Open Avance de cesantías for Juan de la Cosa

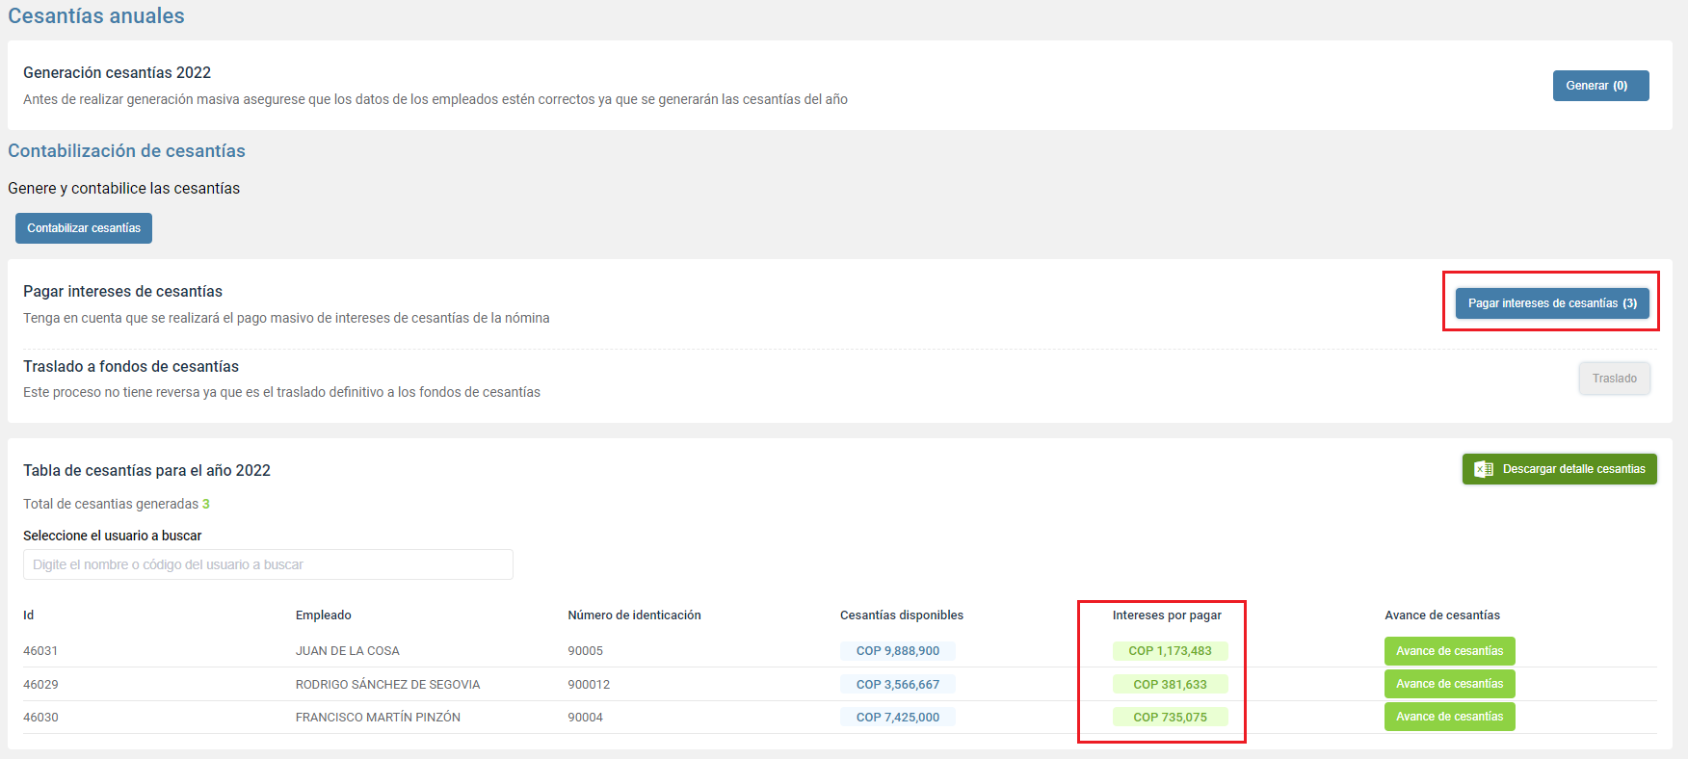pos(1449,651)
